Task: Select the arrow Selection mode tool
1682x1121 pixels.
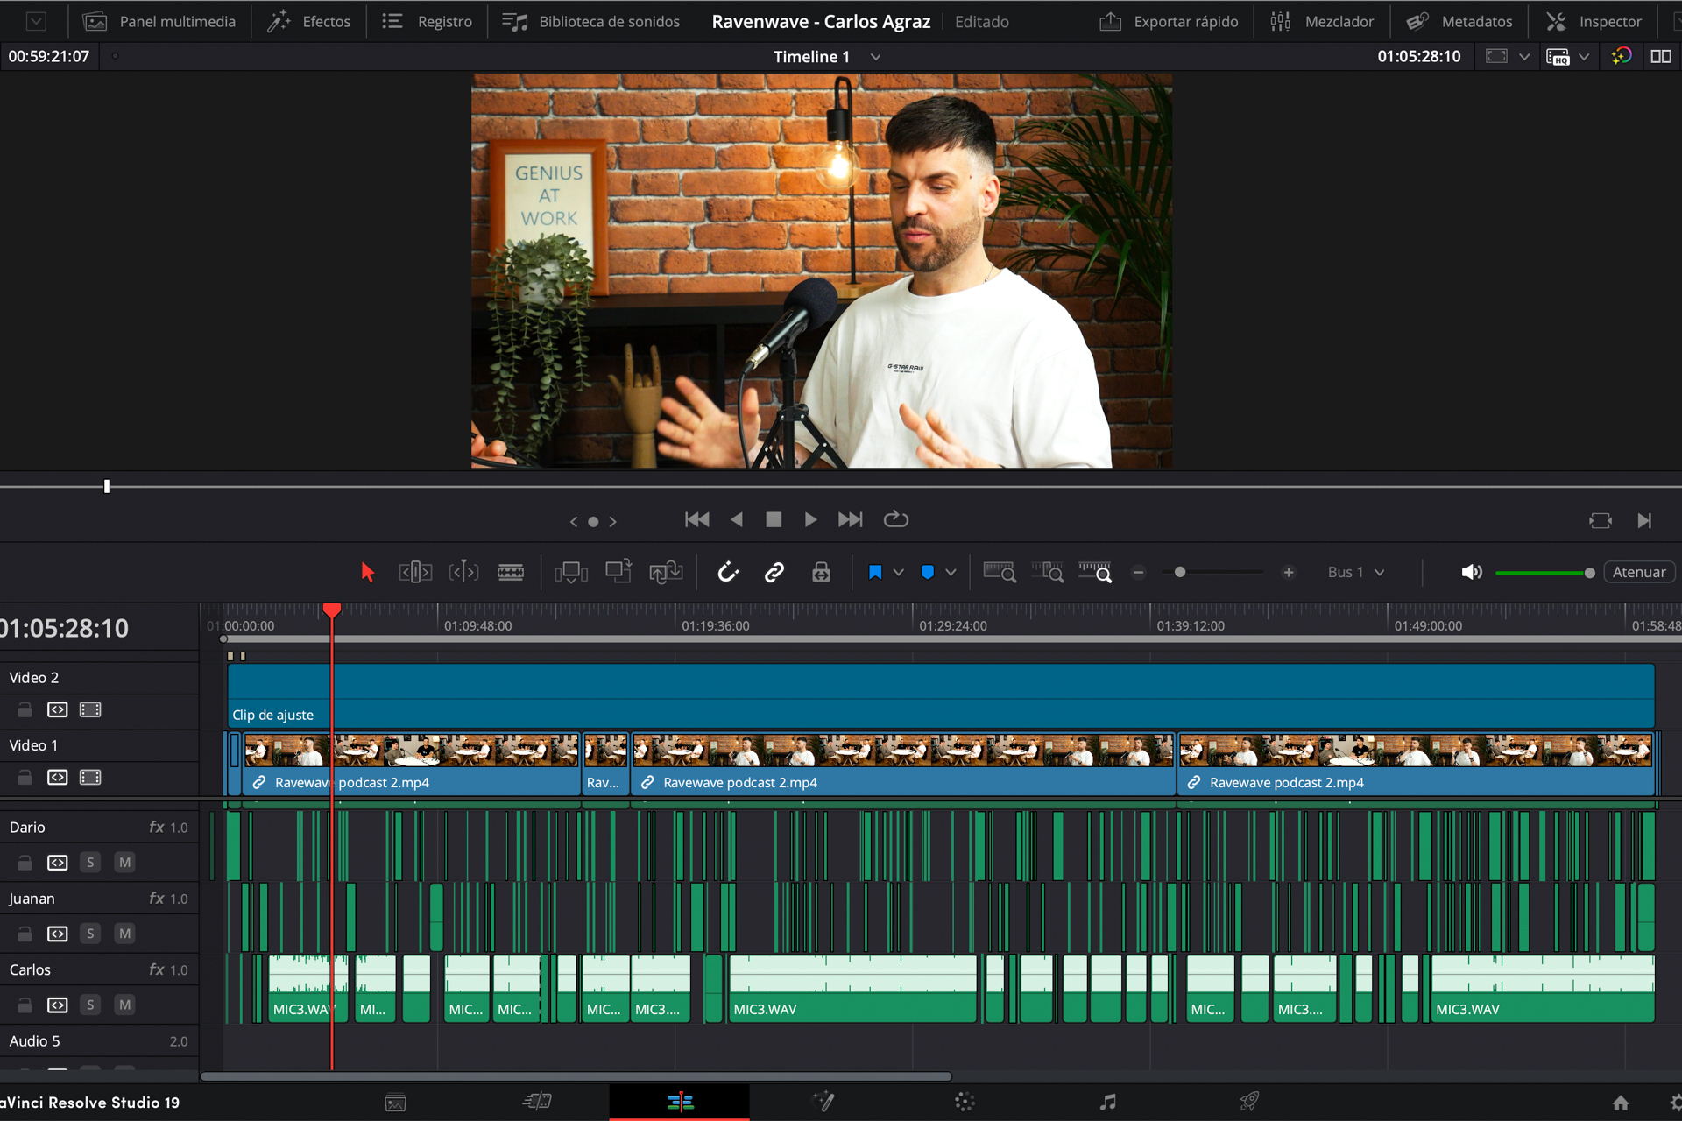Action: click(367, 572)
